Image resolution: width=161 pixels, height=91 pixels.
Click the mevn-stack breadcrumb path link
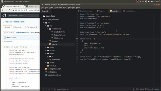pos(21,33)
